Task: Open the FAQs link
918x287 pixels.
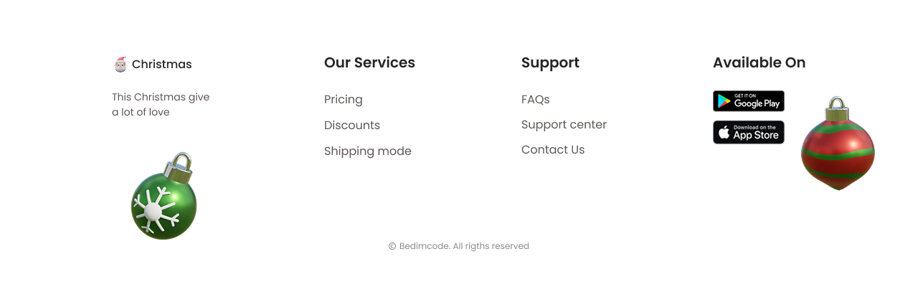Action: coord(536,100)
